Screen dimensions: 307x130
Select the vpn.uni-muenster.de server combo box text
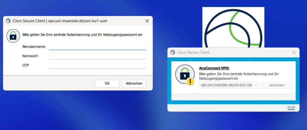point(226,85)
